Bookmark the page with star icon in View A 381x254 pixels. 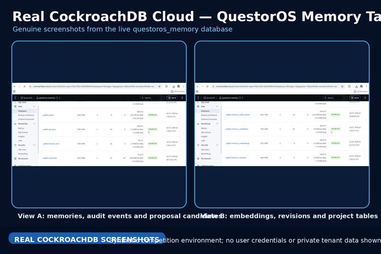(159, 86)
